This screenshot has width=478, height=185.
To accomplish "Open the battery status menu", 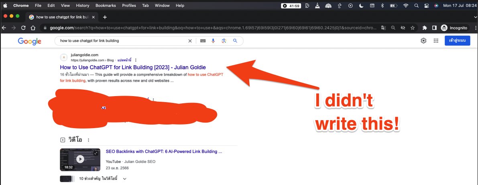I will [x=394, y=6].
